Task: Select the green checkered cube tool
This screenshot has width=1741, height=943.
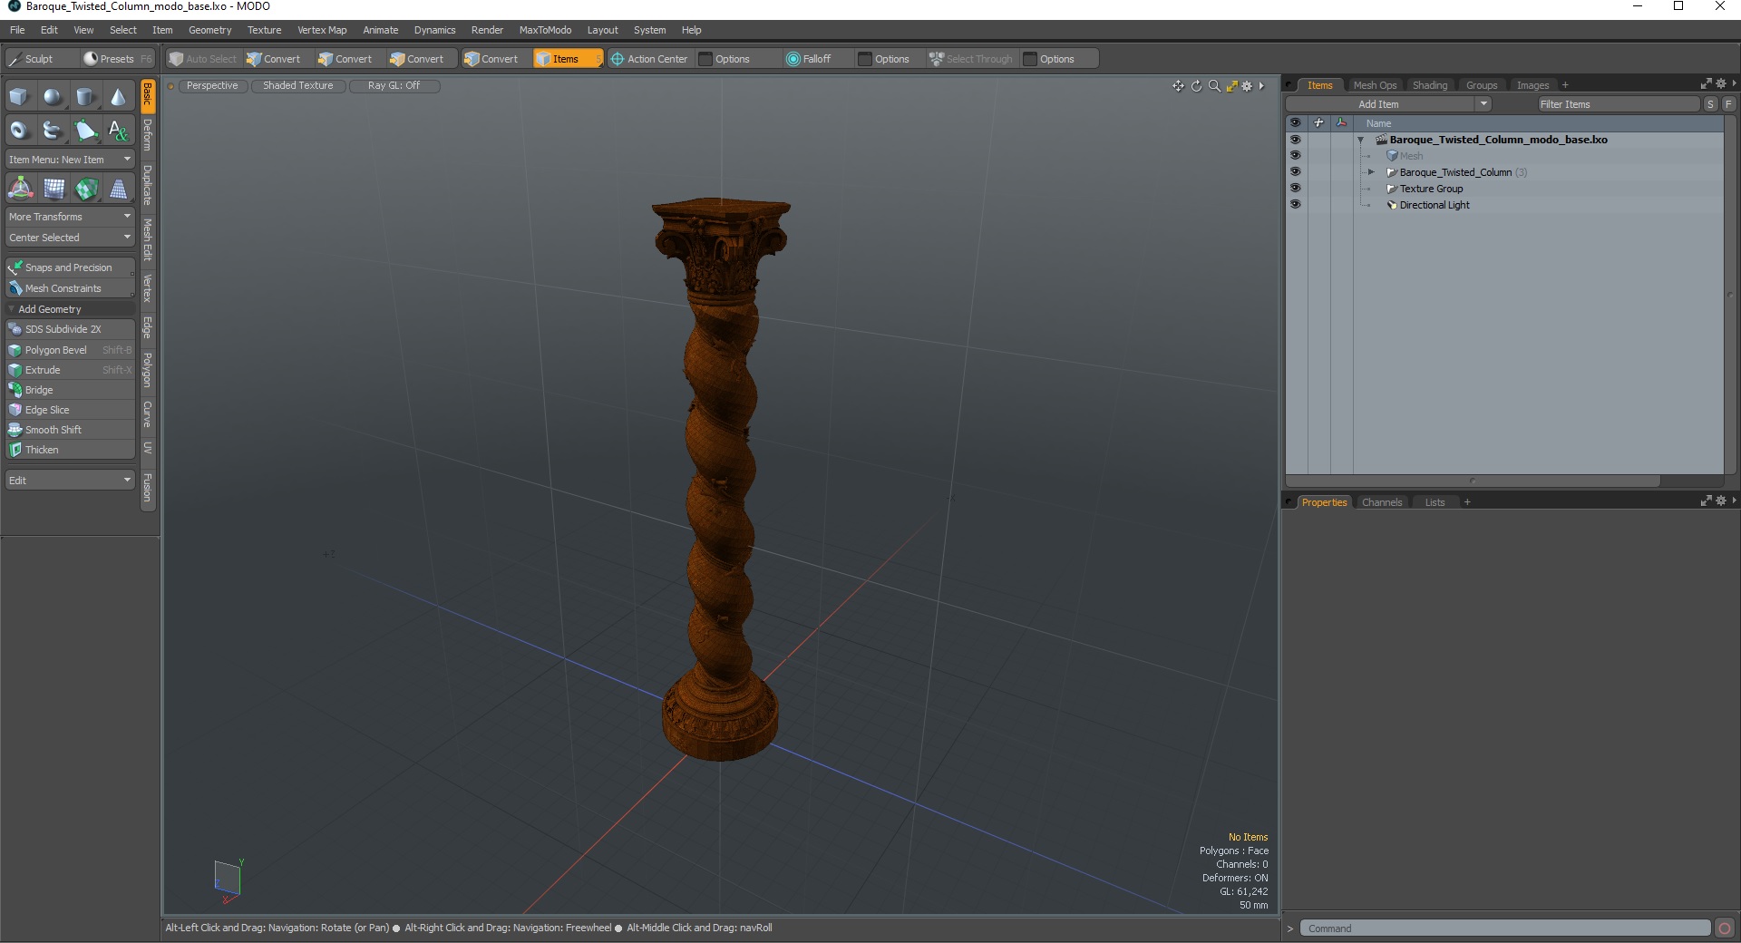Action: pyautogui.click(x=86, y=189)
